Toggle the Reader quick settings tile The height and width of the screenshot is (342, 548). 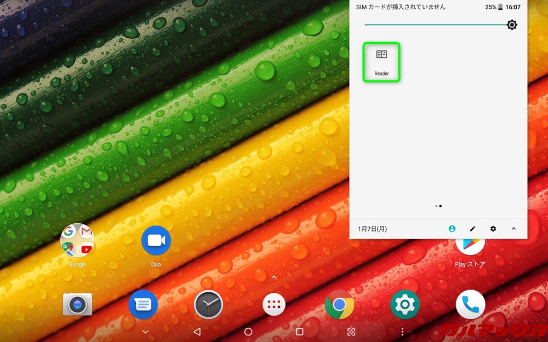381,61
